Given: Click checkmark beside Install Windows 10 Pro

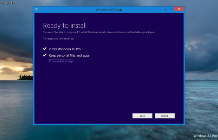Looking at the screenshot, I should point(45,49).
